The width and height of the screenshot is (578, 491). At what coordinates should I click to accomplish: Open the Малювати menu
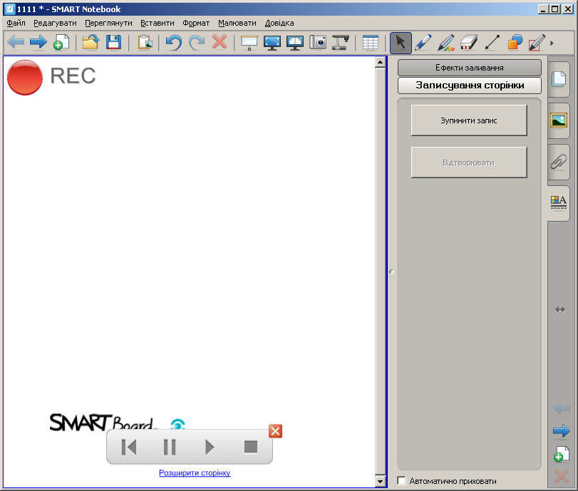point(237,23)
